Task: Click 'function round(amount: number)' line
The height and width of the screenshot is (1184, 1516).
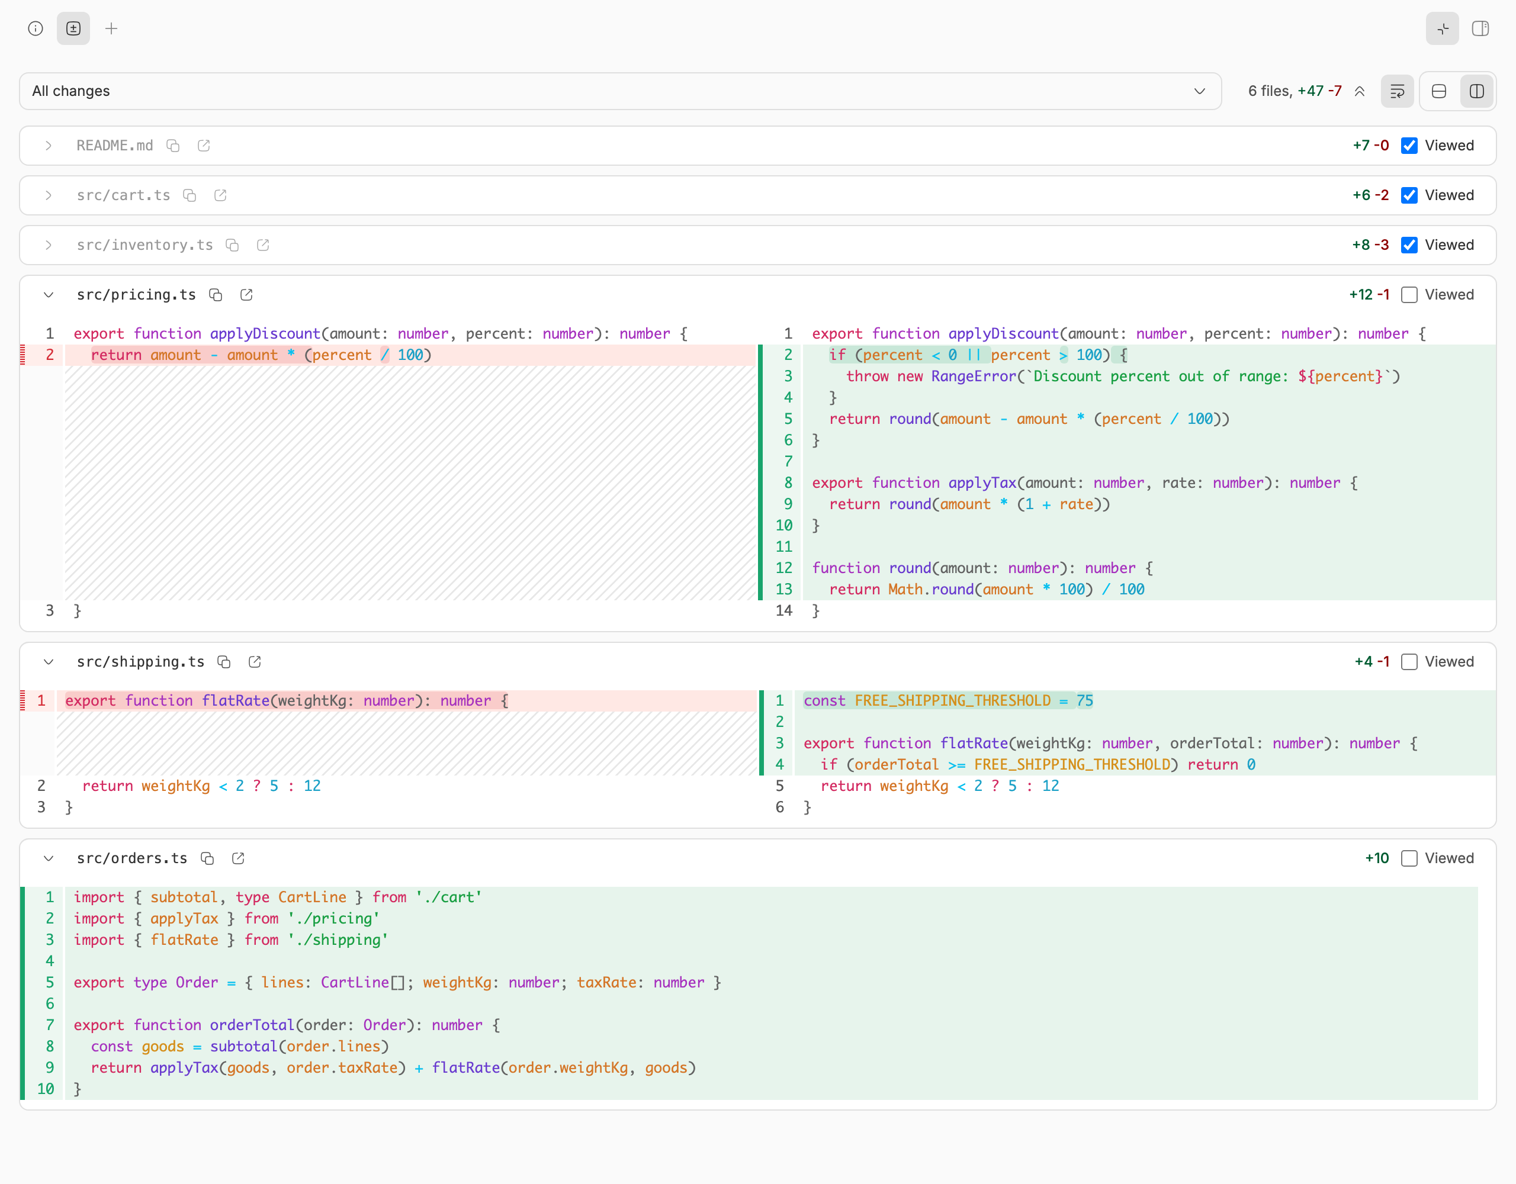Action: pyautogui.click(x=1148, y=568)
